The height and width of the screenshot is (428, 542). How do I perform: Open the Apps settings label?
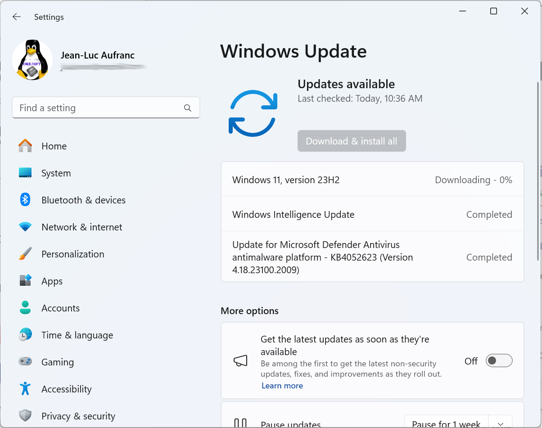(x=52, y=281)
